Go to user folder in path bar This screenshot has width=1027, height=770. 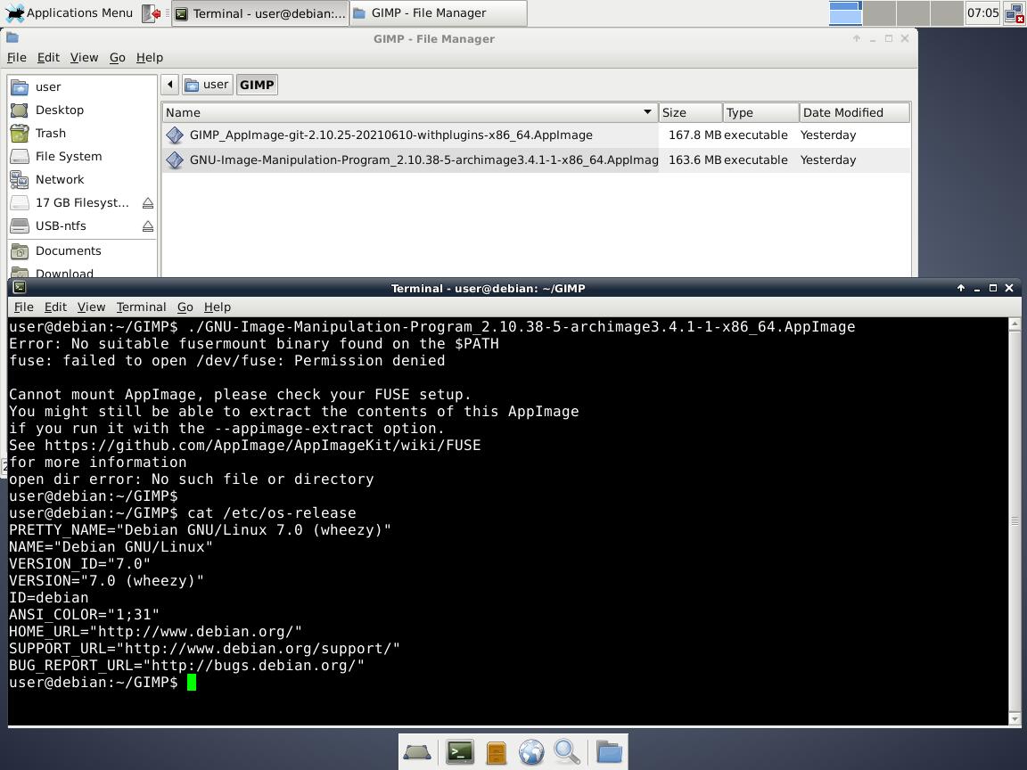pos(207,85)
